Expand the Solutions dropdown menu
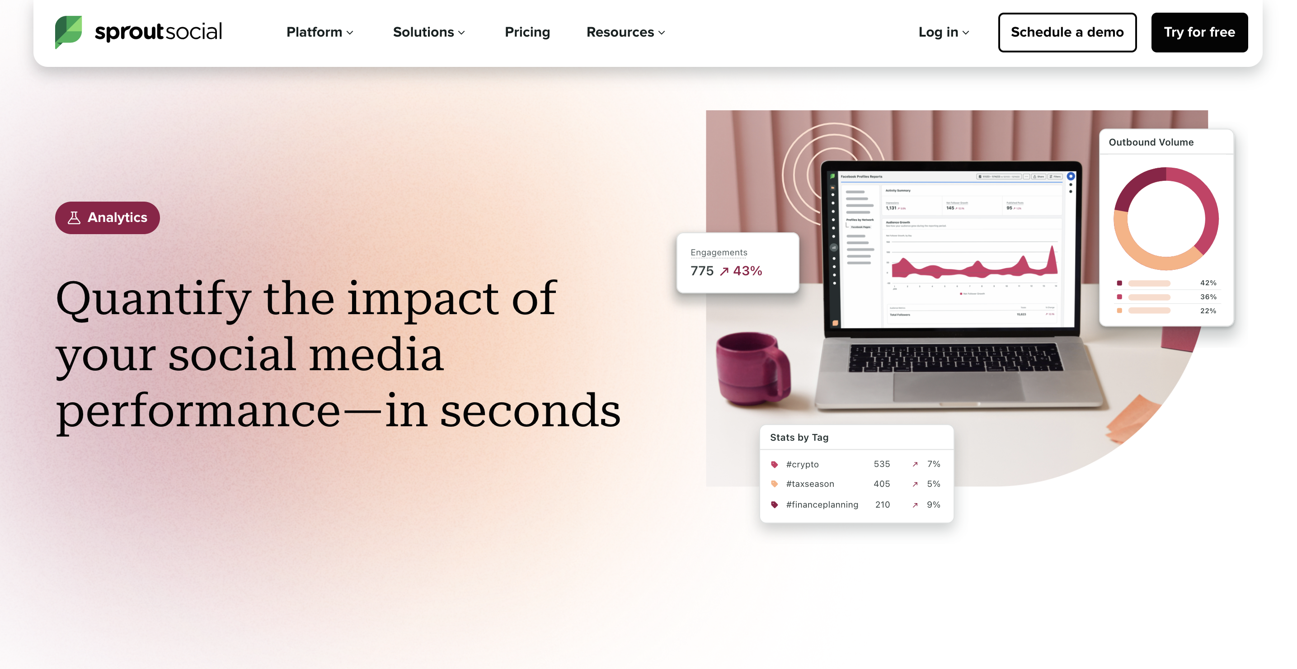This screenshot has height=669, width=1297. 428,33
